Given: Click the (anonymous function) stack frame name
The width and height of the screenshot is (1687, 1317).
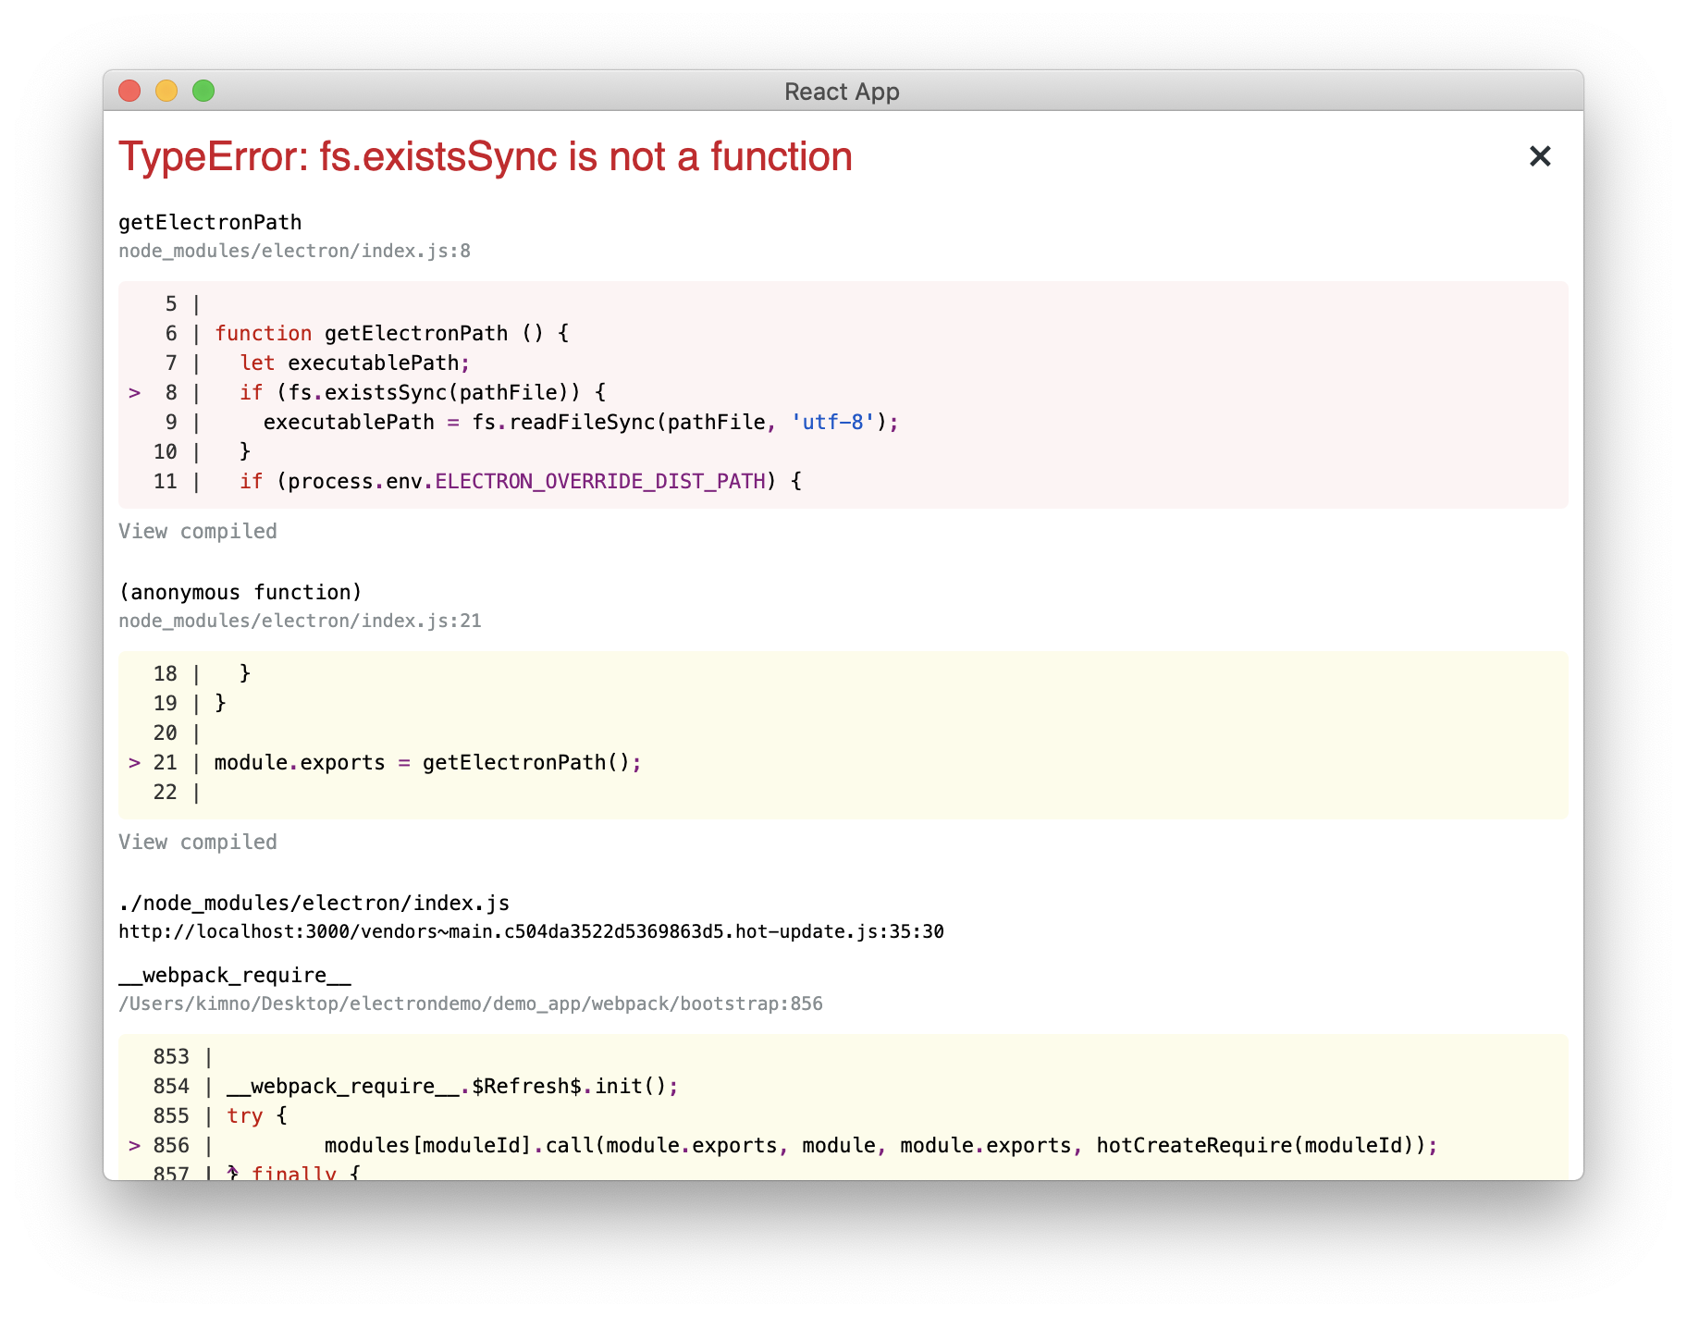Looking at the screenshot, I should click(240, 592).
